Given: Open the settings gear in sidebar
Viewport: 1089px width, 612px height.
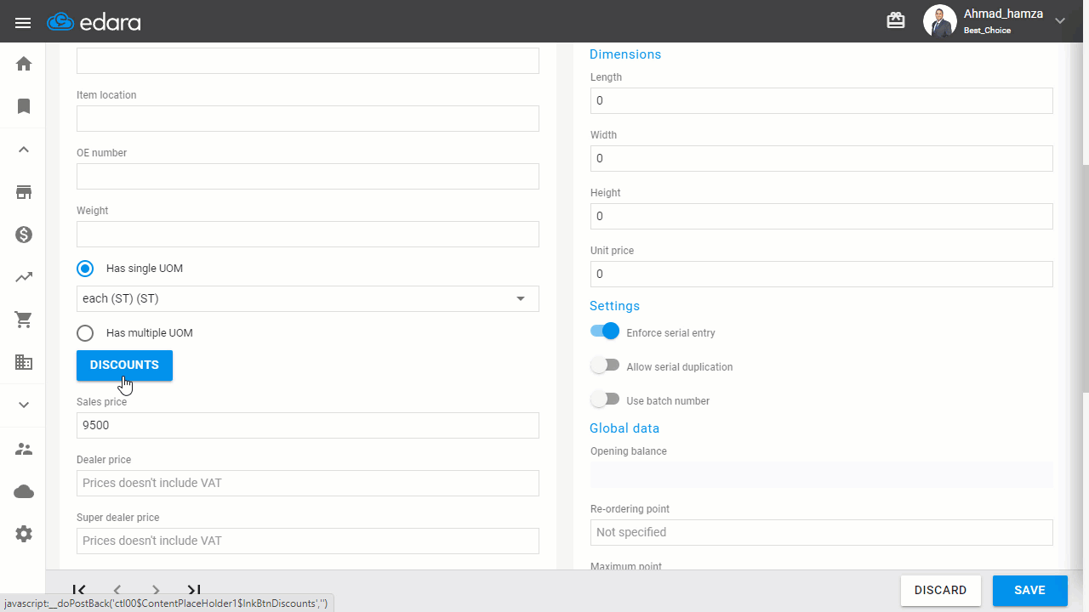Looking at the screenshot, I should 24,534.
